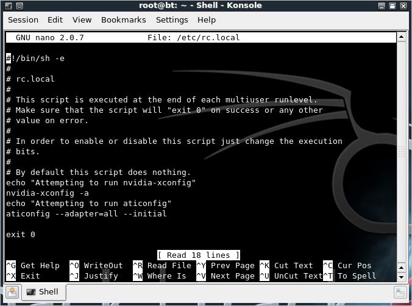This screenshot has height=306, width=412.
Task: Maximize the Konsole window
Action: (x=392, y=5)
